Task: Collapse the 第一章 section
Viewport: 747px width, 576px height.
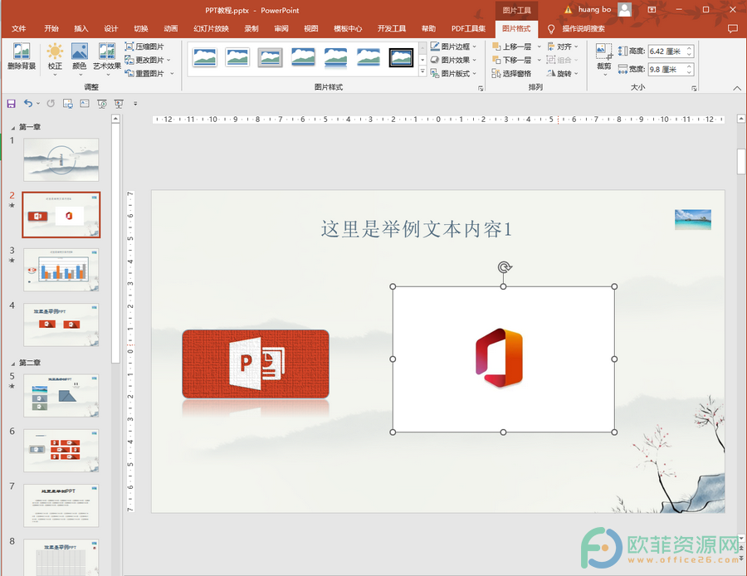Action: [12, 127]
